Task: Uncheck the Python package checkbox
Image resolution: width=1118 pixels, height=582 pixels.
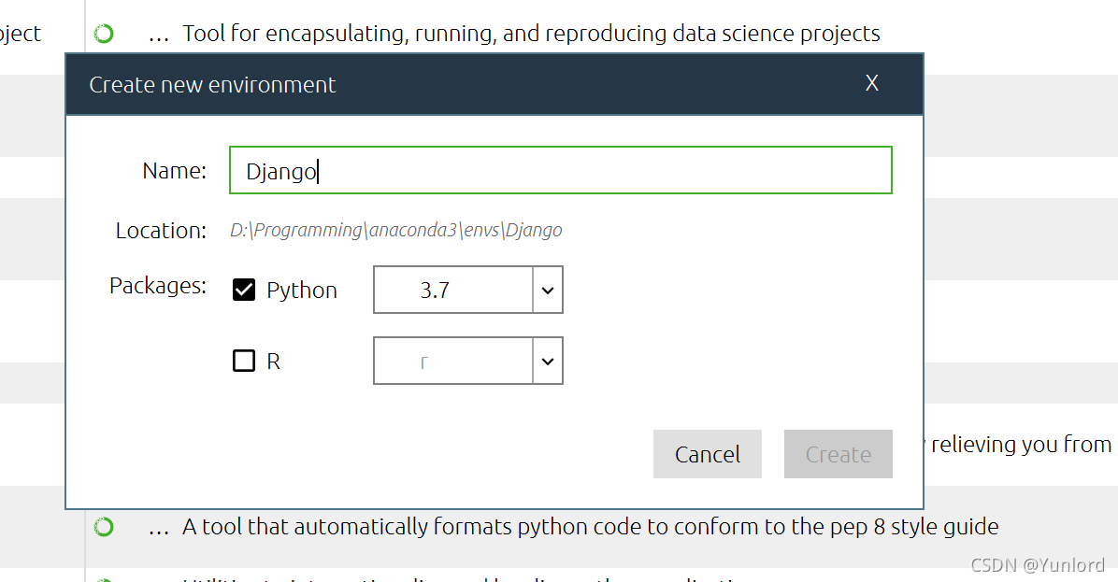Action: coord(244,290)
